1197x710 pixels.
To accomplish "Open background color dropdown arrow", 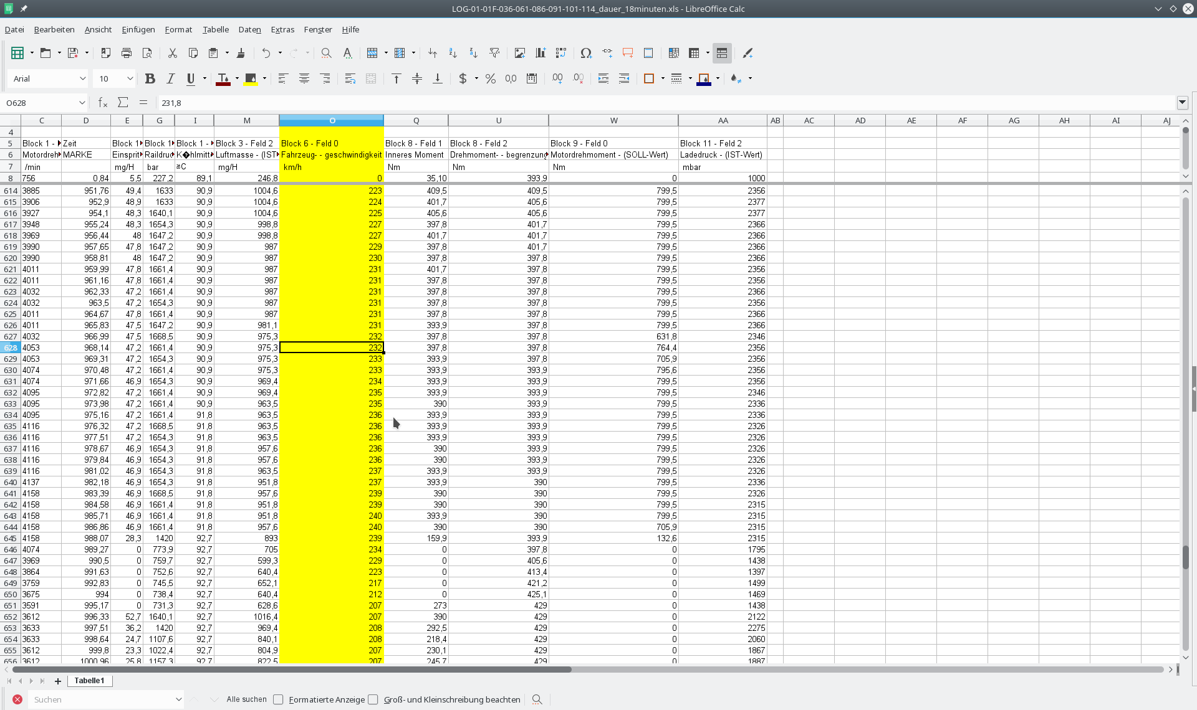I will pos(264,78).
